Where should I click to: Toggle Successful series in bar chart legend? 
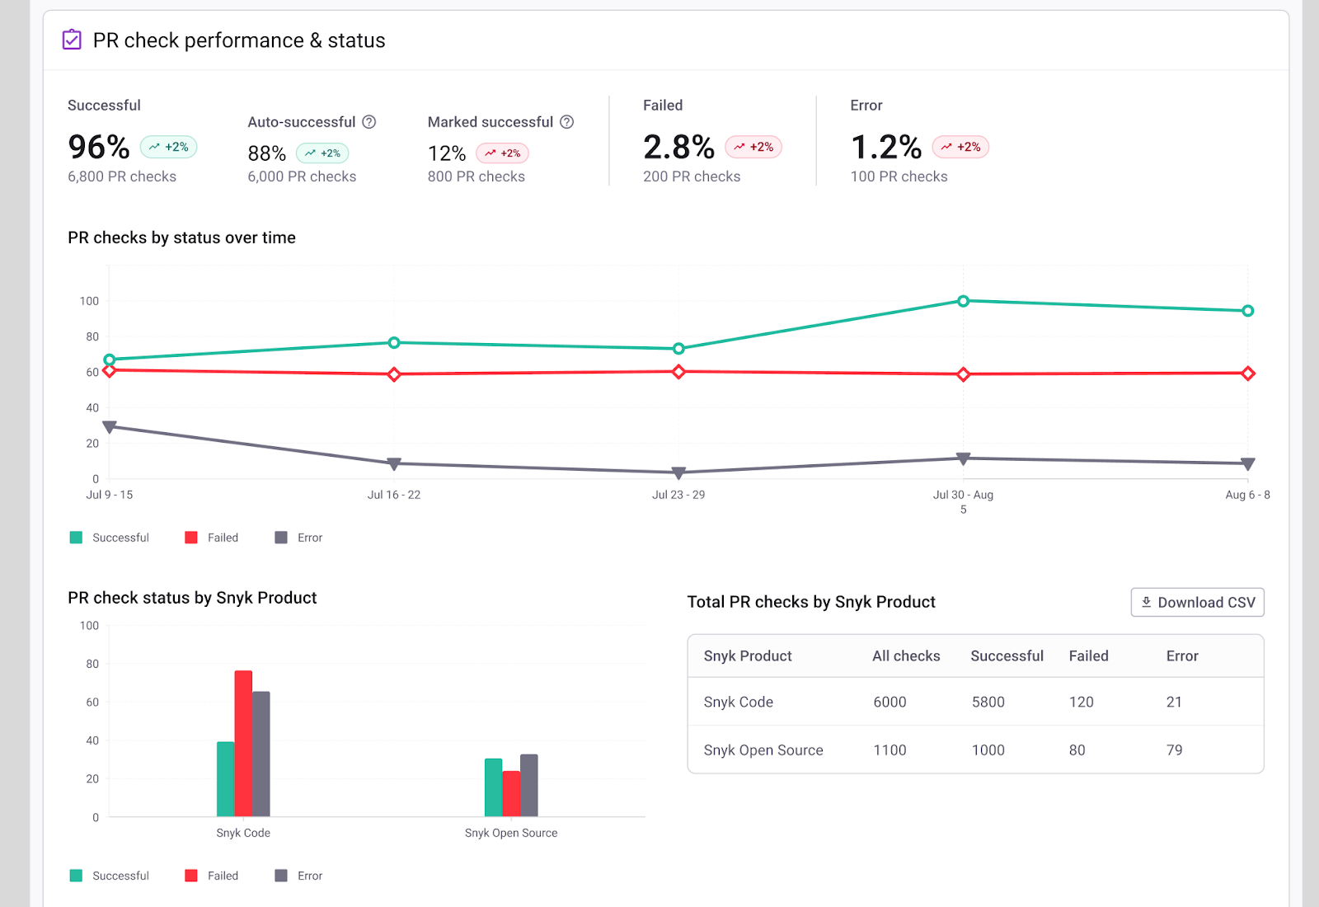tap(110, 876)
